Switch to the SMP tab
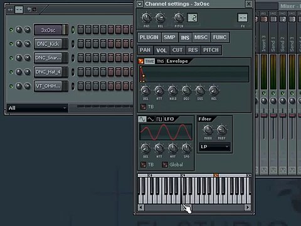 [169, 37]
